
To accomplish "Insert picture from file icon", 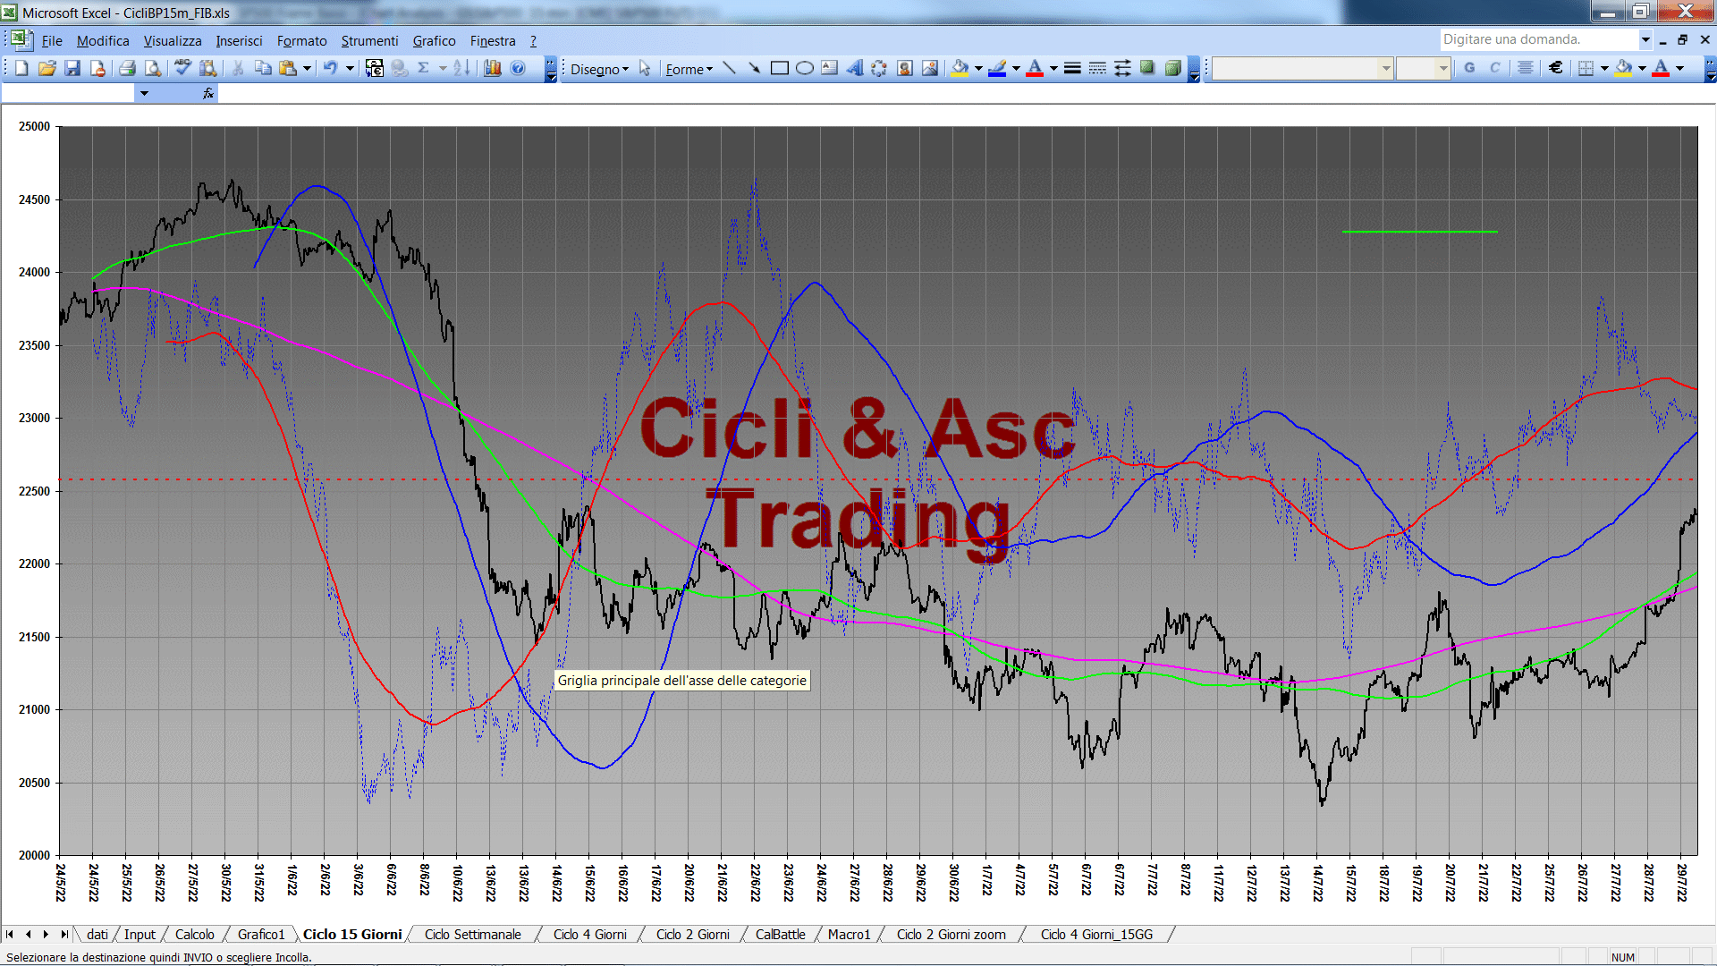I will tap(930, 68).
